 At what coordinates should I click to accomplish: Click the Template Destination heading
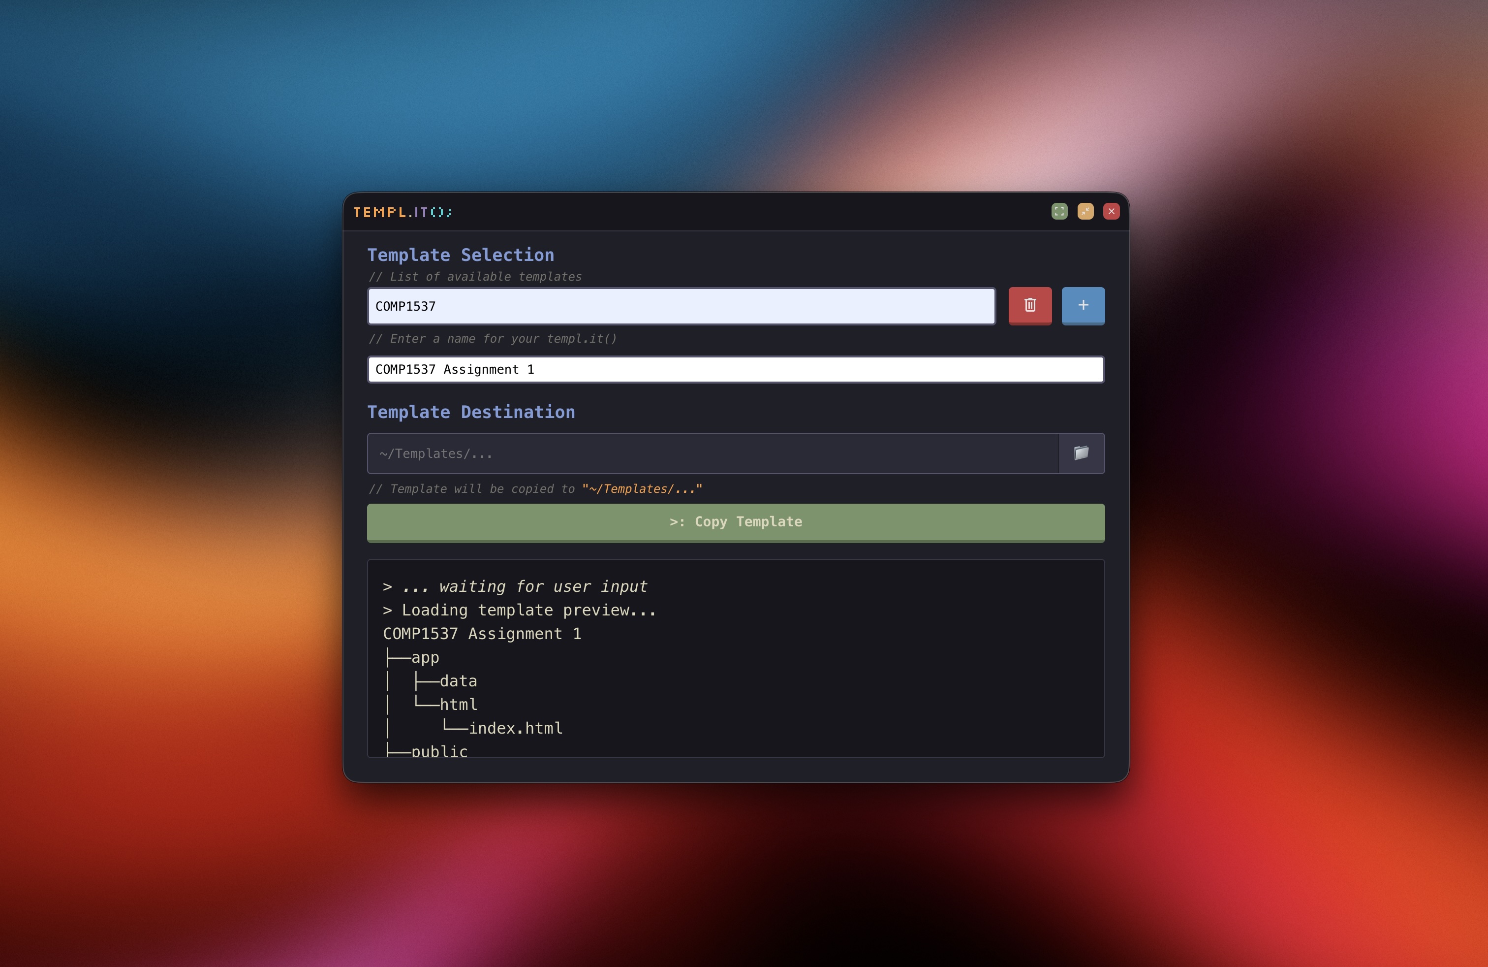pos(471,412)
